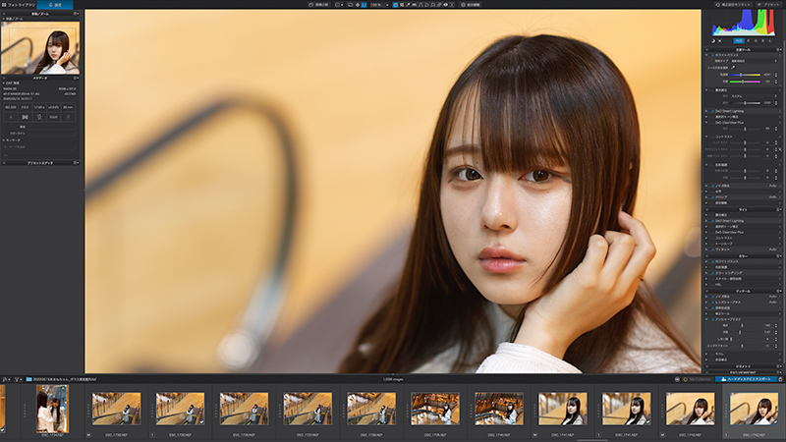Disable the ホワイトバランス correction toggle in essential tools
Image resolution: width=786 pixels, height=442 pixels.
coord(713,55)
